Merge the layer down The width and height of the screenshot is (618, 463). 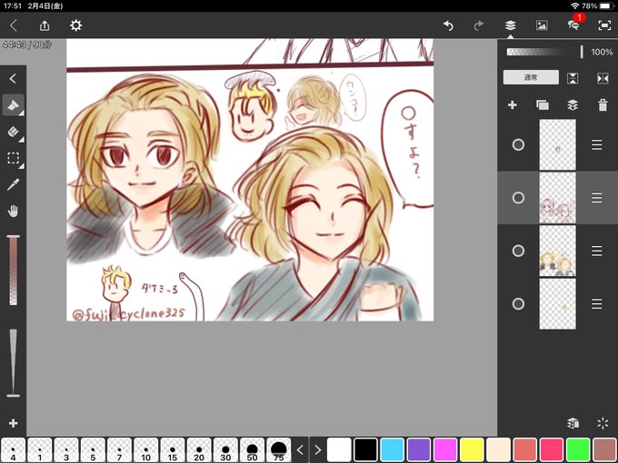(573, 105)
